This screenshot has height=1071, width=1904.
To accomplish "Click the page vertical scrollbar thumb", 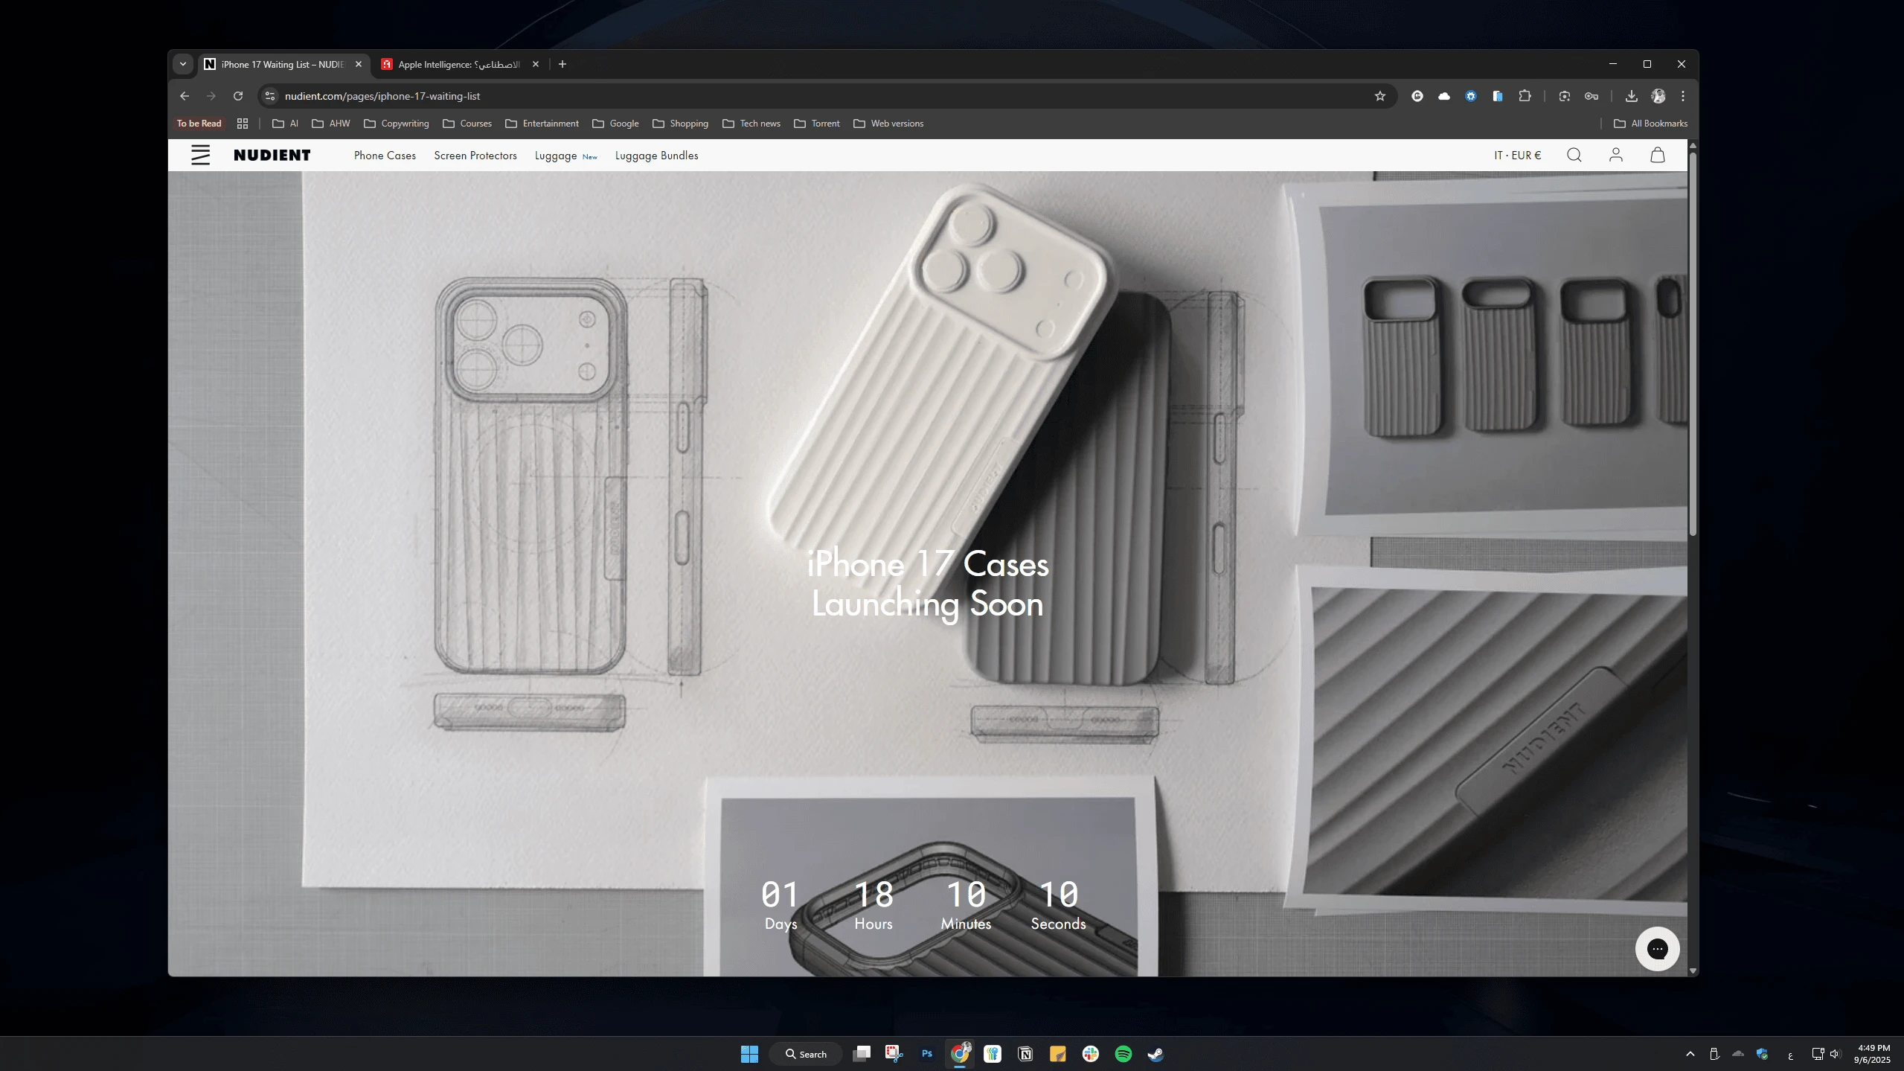I will [x=1693, y=344].
